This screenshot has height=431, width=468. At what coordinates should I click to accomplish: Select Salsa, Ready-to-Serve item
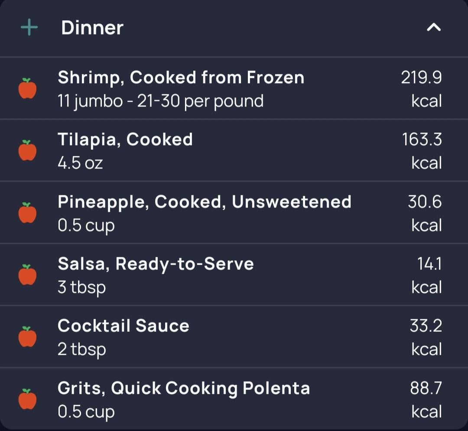pos(234,275)
